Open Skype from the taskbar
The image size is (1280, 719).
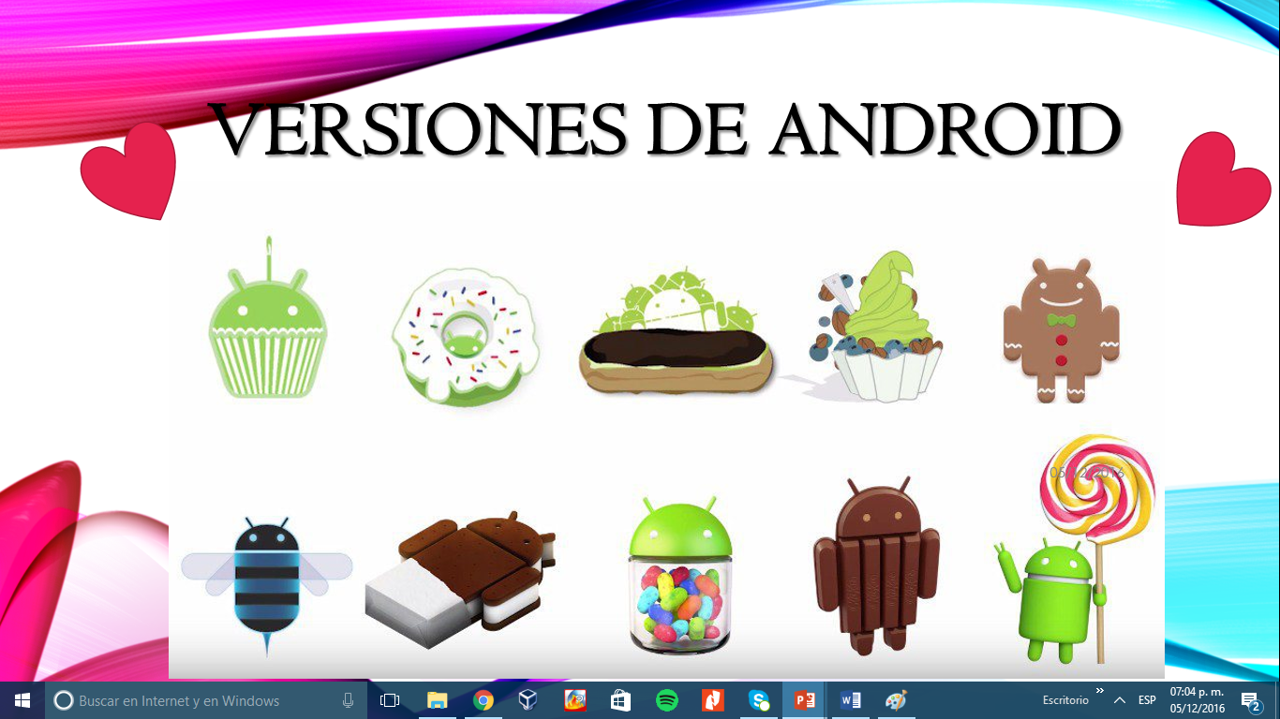tap(758, 700)
